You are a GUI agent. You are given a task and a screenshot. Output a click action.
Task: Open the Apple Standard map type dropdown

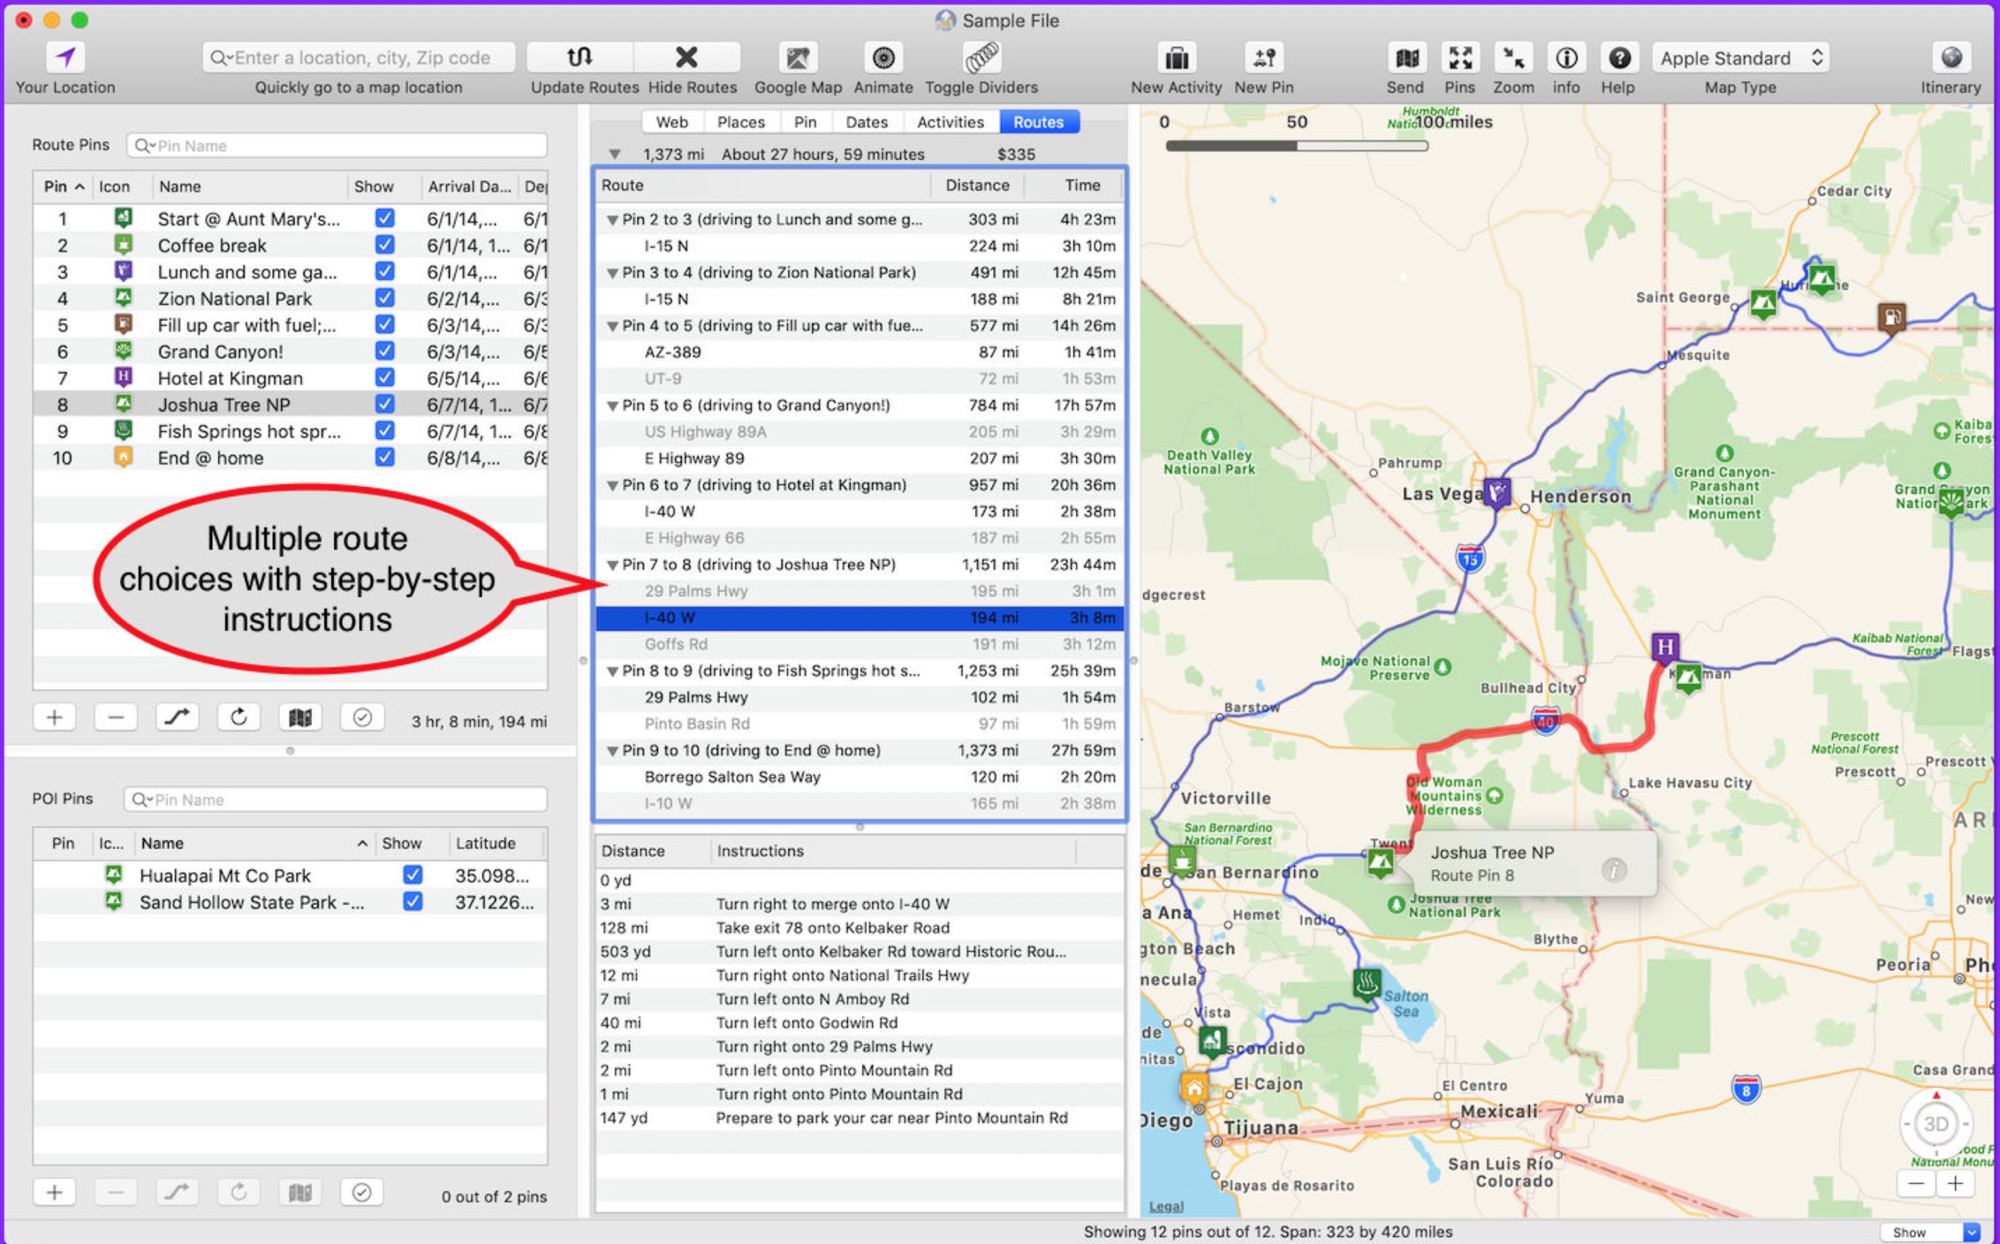(1739, 58)
